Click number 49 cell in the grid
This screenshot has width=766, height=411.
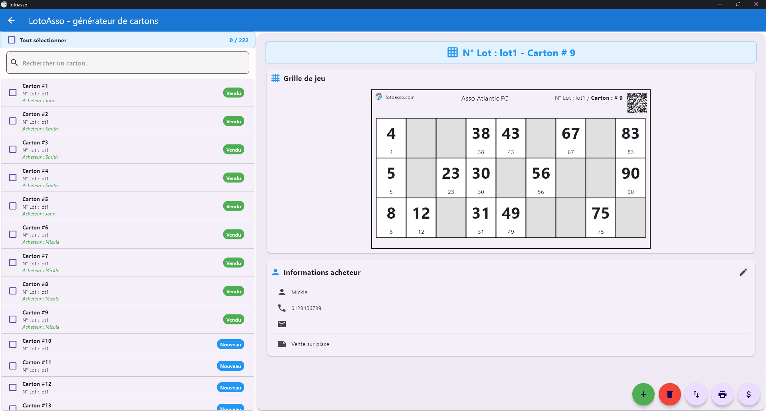511,217
